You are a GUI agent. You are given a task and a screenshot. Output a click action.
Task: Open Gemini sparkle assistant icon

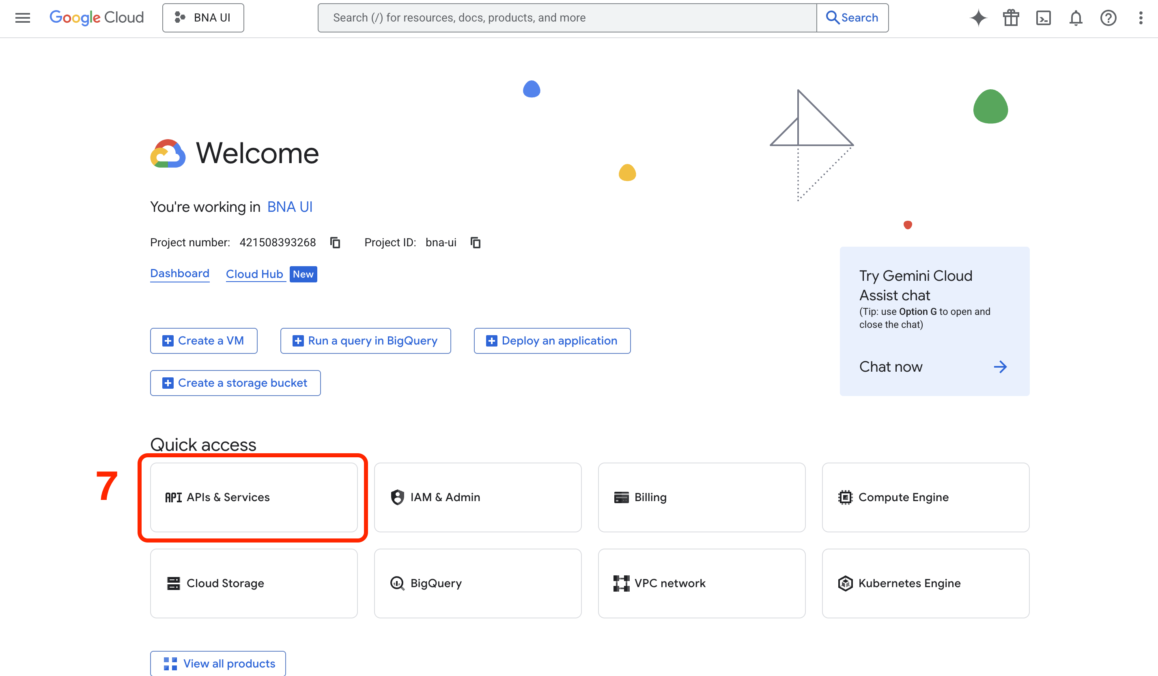pyautogui.click(x=978, y=18)
